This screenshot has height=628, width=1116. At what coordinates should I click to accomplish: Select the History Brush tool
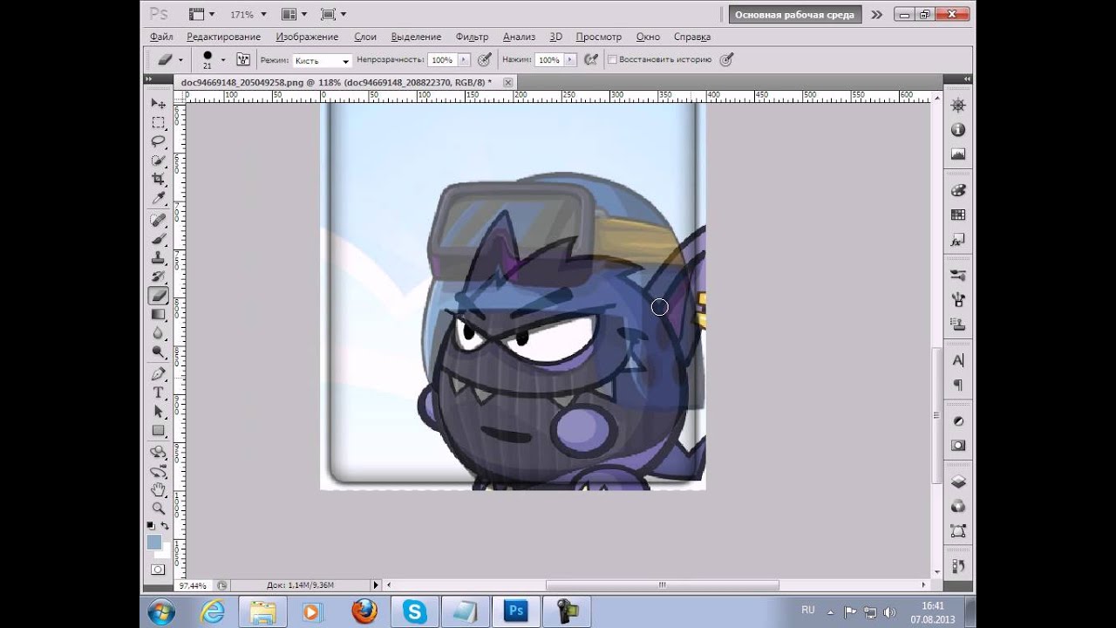[158, 276]
